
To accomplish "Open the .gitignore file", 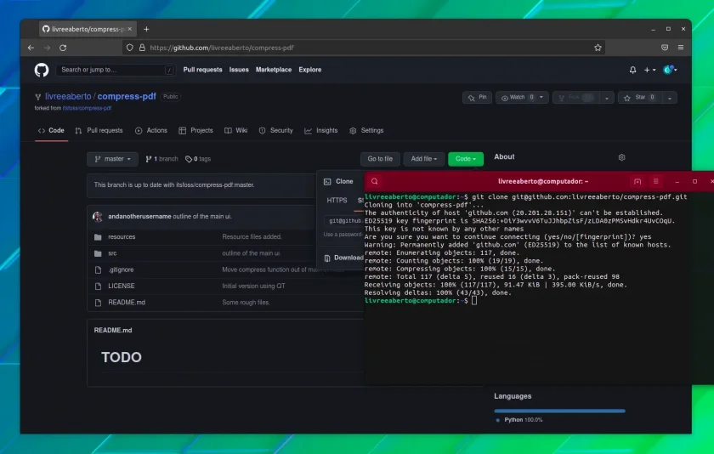I will 121,270.
